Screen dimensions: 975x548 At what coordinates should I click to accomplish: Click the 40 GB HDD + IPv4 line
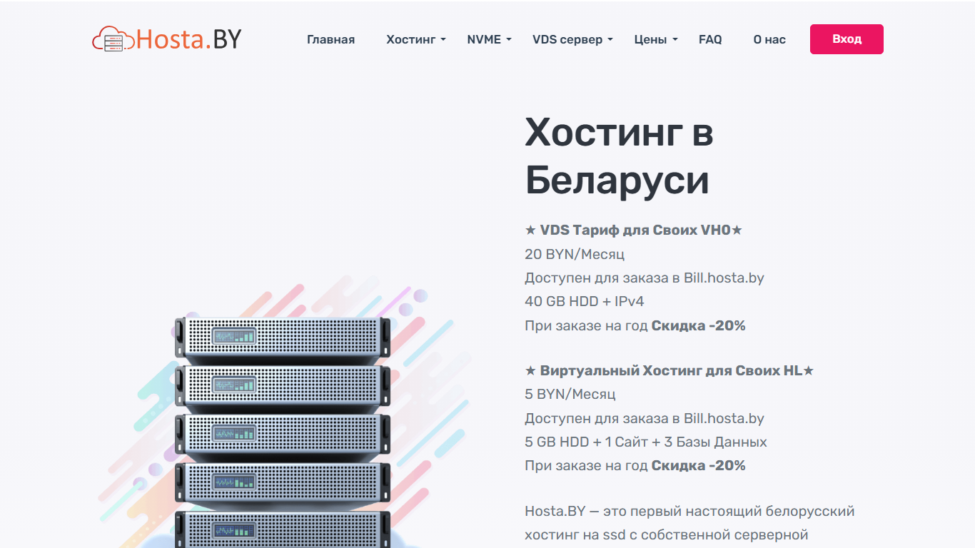[x=584, y=301]
